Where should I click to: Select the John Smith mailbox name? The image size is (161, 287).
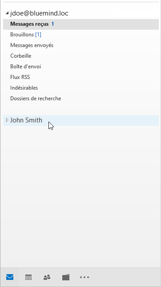tap(26, 120)
